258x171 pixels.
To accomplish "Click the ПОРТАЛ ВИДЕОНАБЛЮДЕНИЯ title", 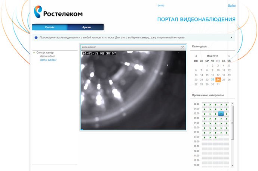I will coord(196,19).
